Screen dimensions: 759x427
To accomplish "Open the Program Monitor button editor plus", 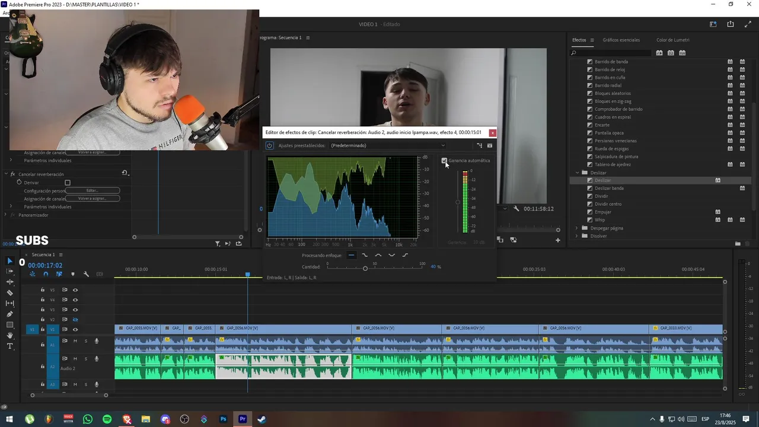I will (557, 240).
